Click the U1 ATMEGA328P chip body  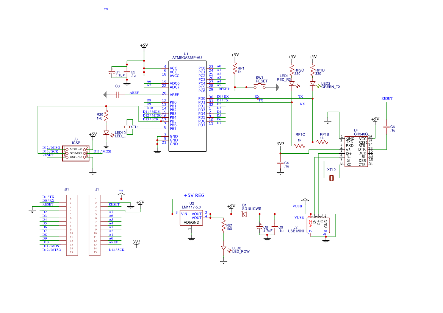188,106
